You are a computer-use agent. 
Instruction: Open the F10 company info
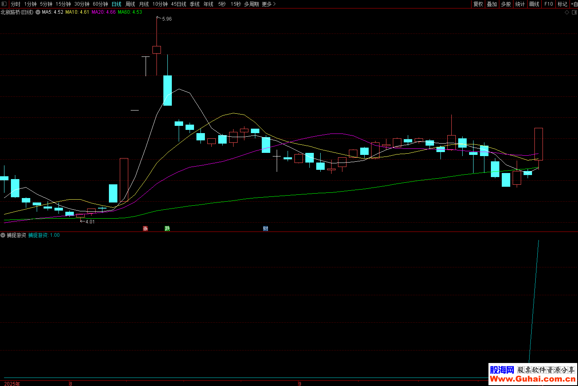point(549,4)
